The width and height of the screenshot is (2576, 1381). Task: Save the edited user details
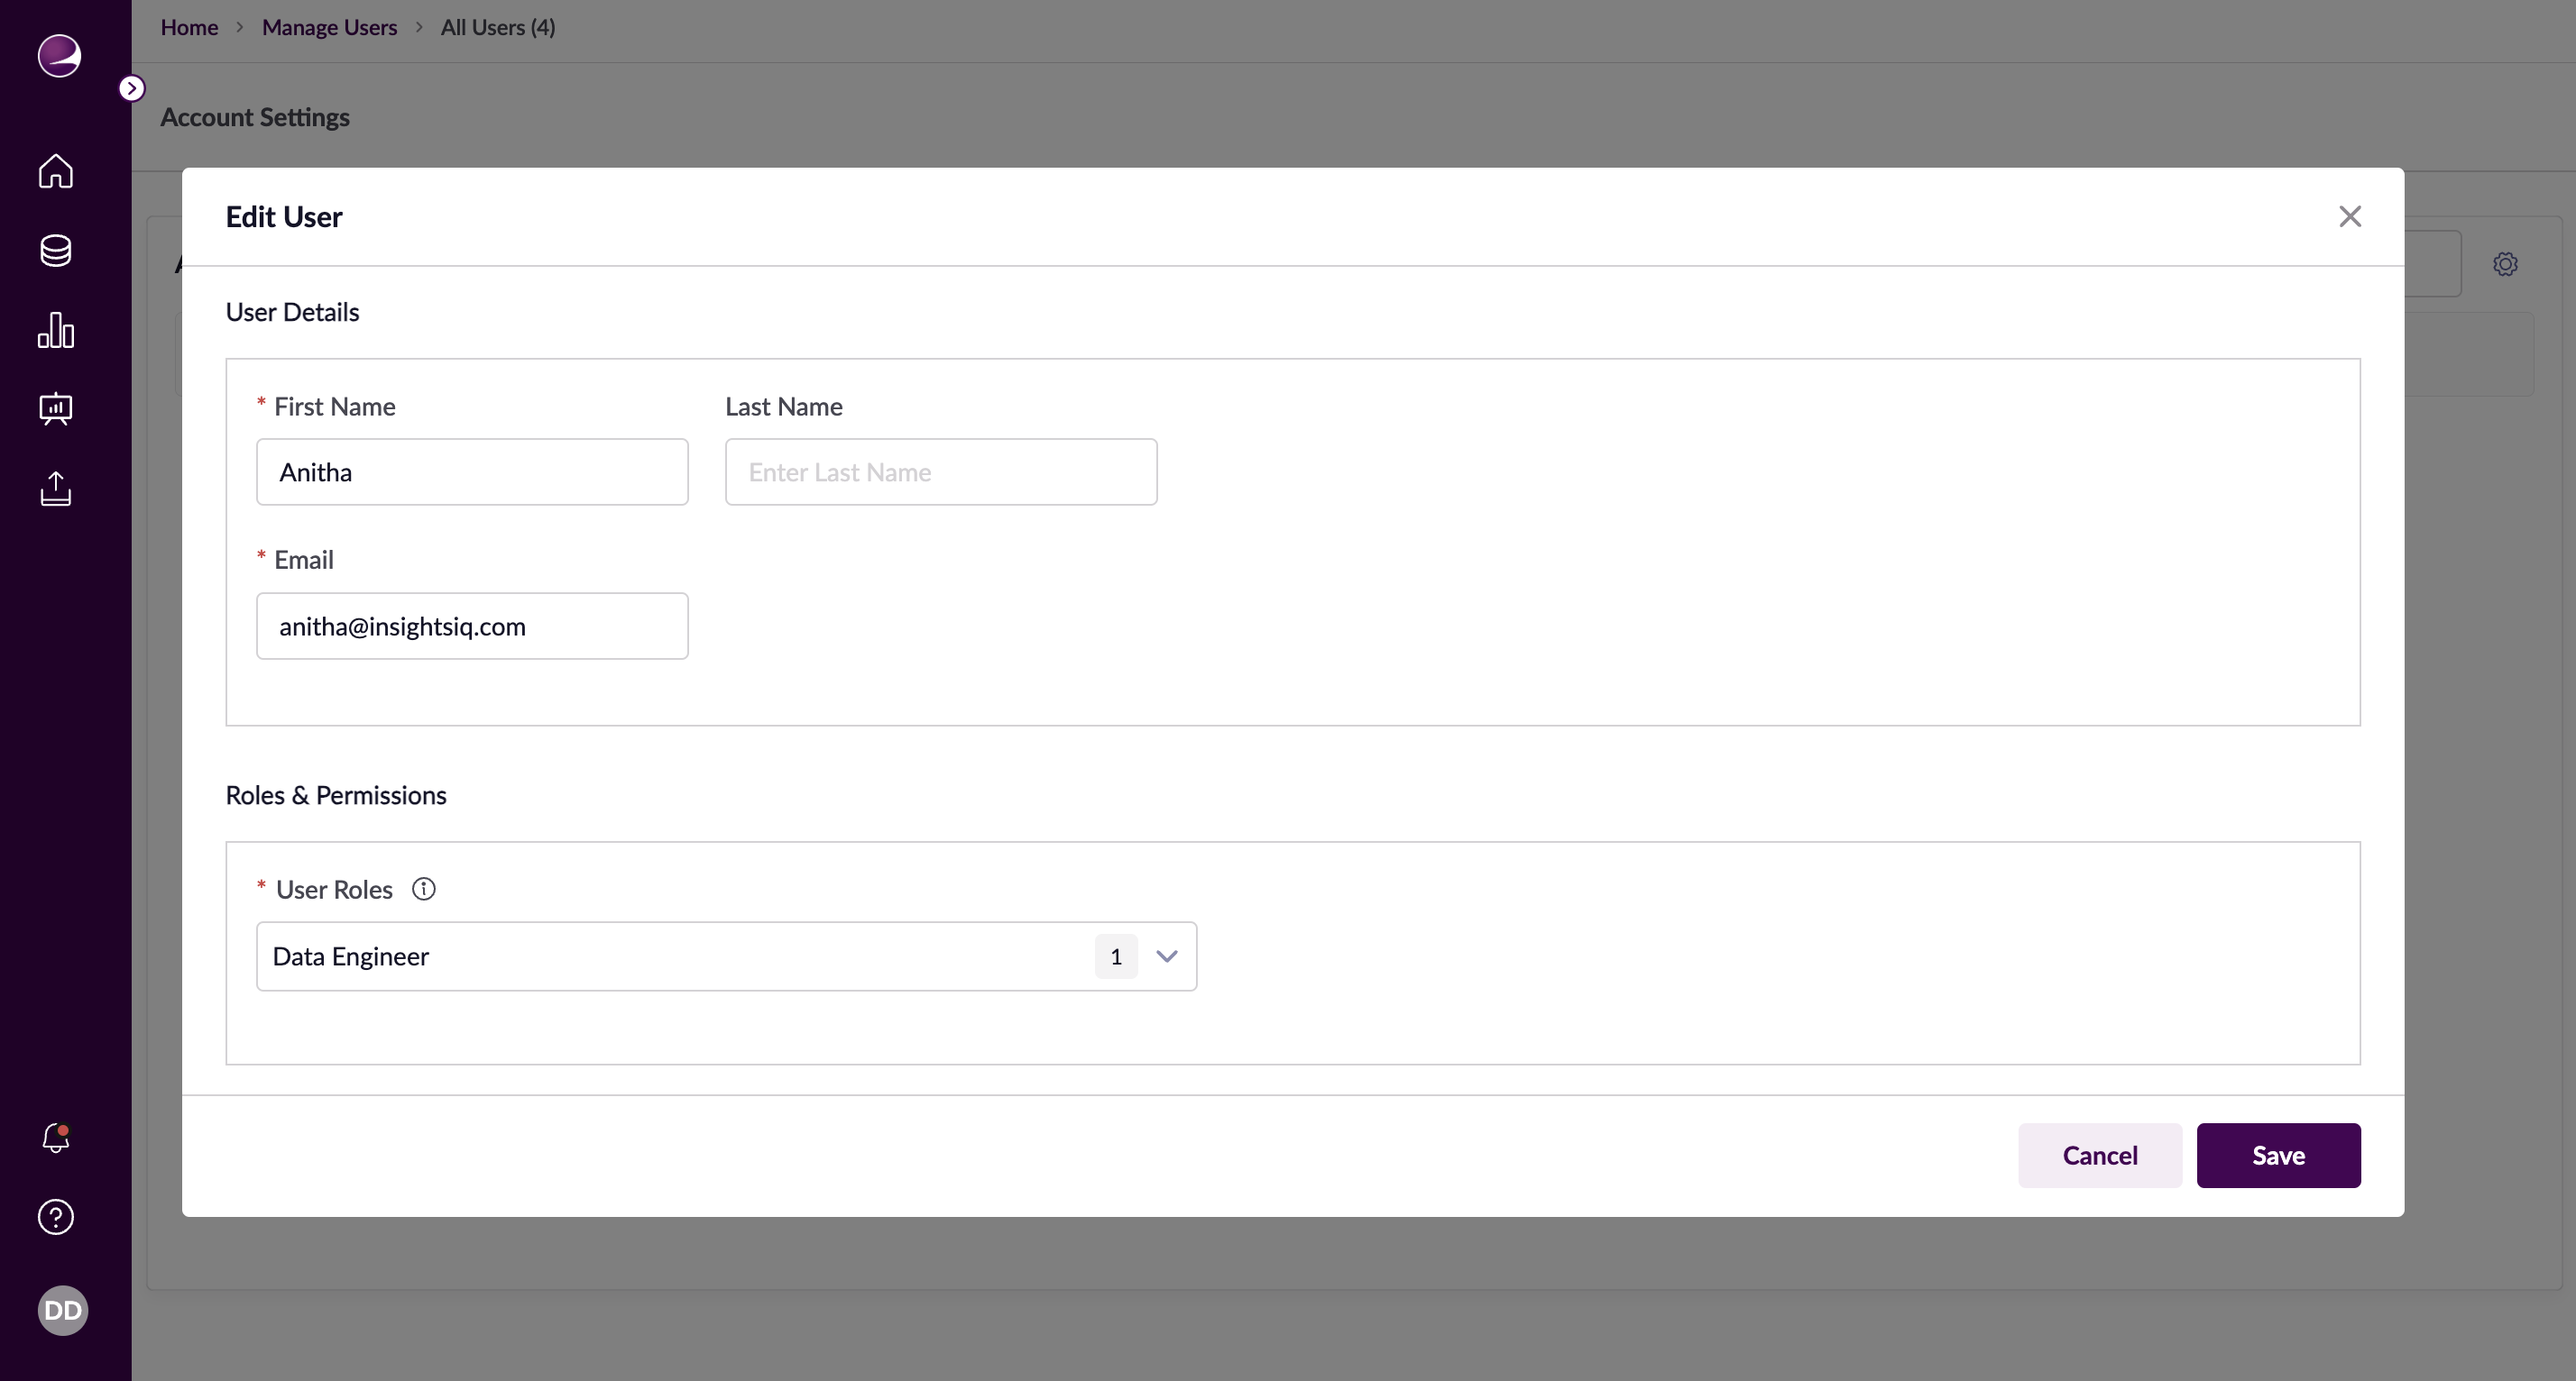pos(2278,1155)
